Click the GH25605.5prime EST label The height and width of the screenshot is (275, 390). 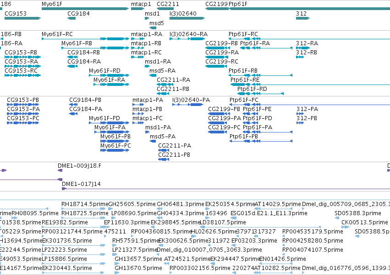pyautogui.click(x=132, y=204)
